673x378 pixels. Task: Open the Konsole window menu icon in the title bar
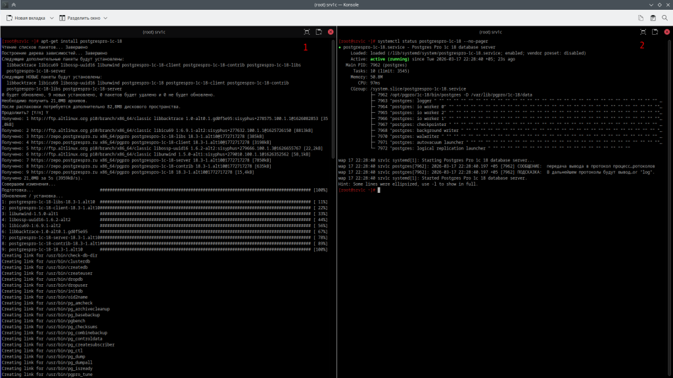(5, 5)
